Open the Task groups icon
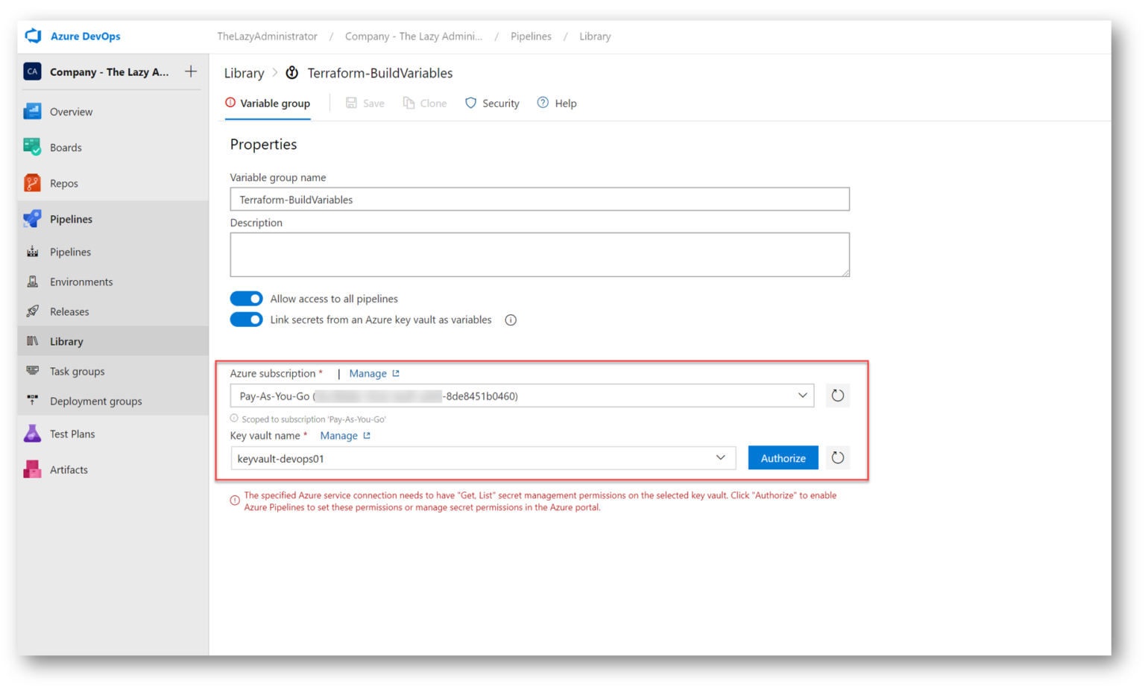Viewport: 1145px width, 686px height. point(32,371)
